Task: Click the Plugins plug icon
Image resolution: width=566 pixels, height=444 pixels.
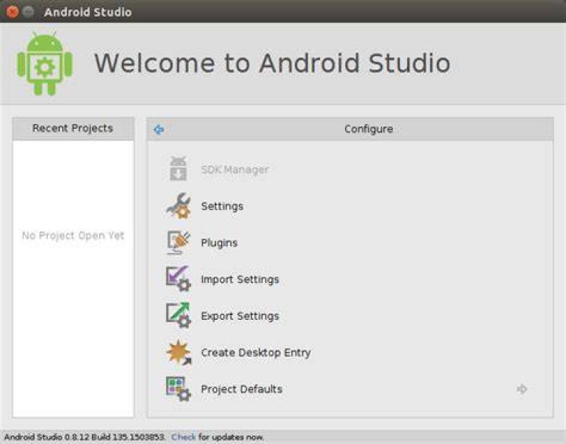Action: click(178, 243)
